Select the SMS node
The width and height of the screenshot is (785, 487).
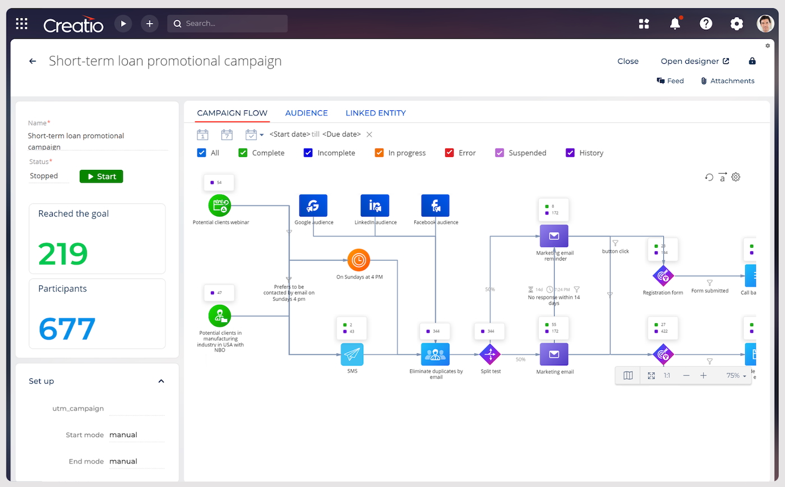(x=352, y=354)
